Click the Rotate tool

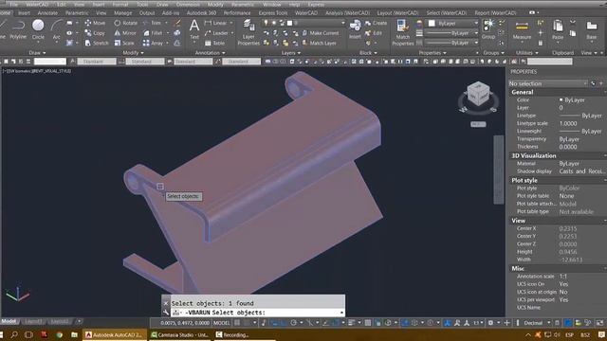pyautogui.click(x=125, y=23)
